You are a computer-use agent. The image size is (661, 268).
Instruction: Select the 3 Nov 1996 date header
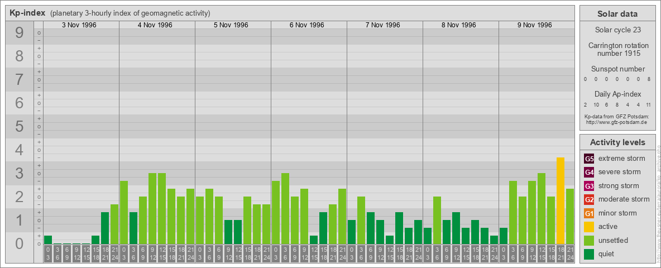pyautogui.click(x=79, y=25)
